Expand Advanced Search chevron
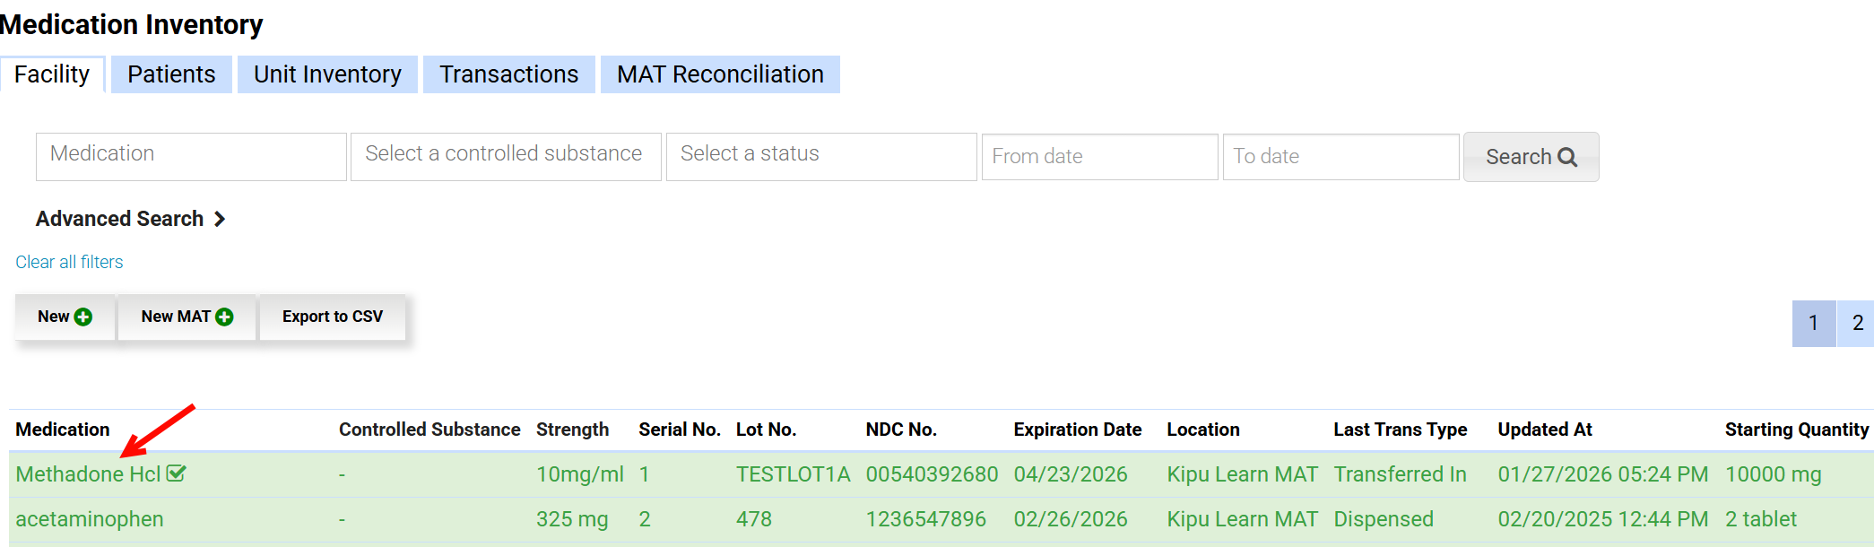 coord(220,219)
